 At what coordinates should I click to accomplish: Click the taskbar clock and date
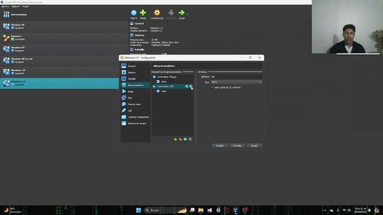pos(360,210)
